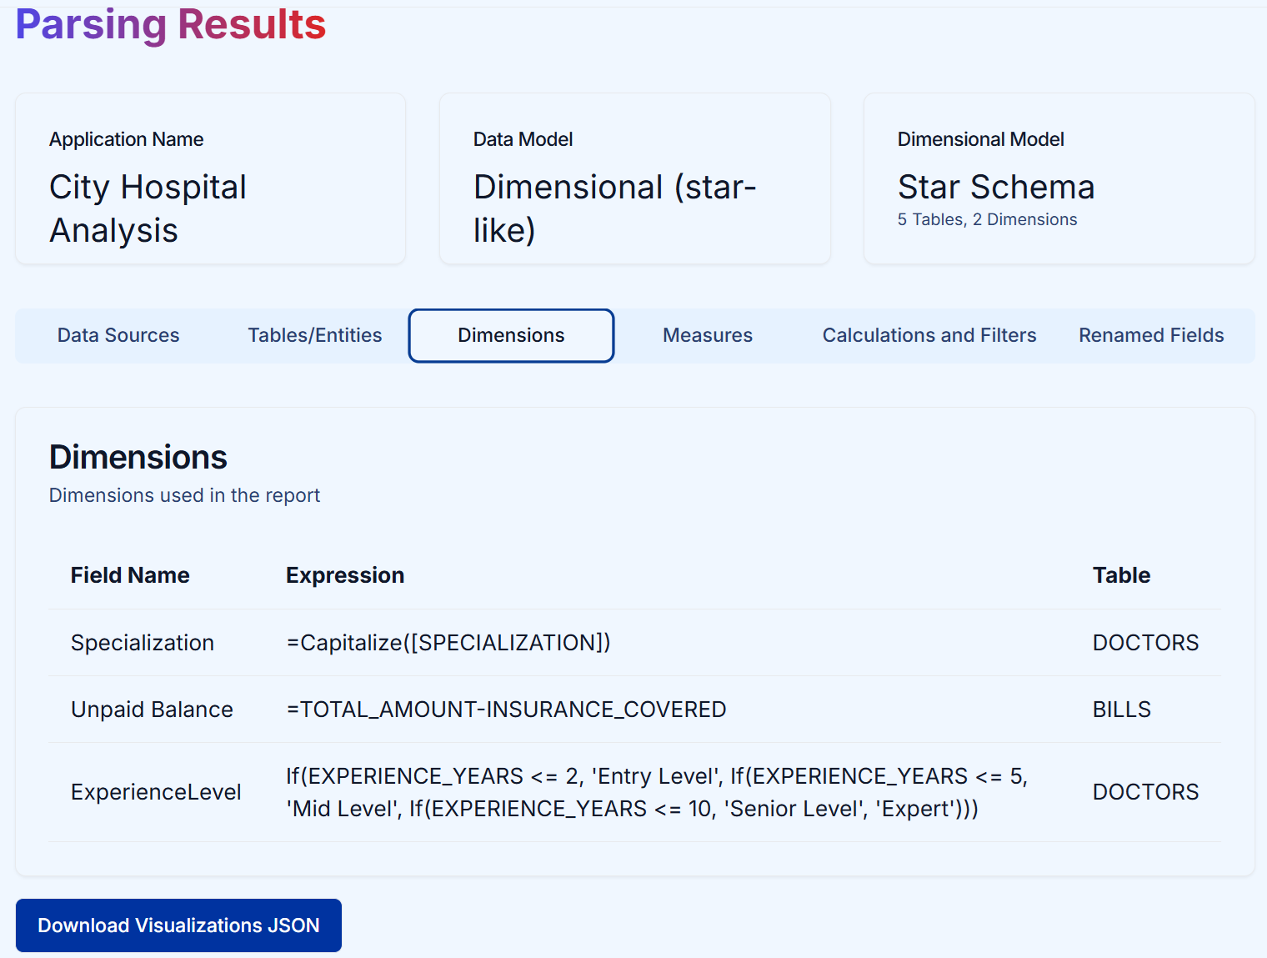Click the Dimensional Model label

[x=980, y=139]
